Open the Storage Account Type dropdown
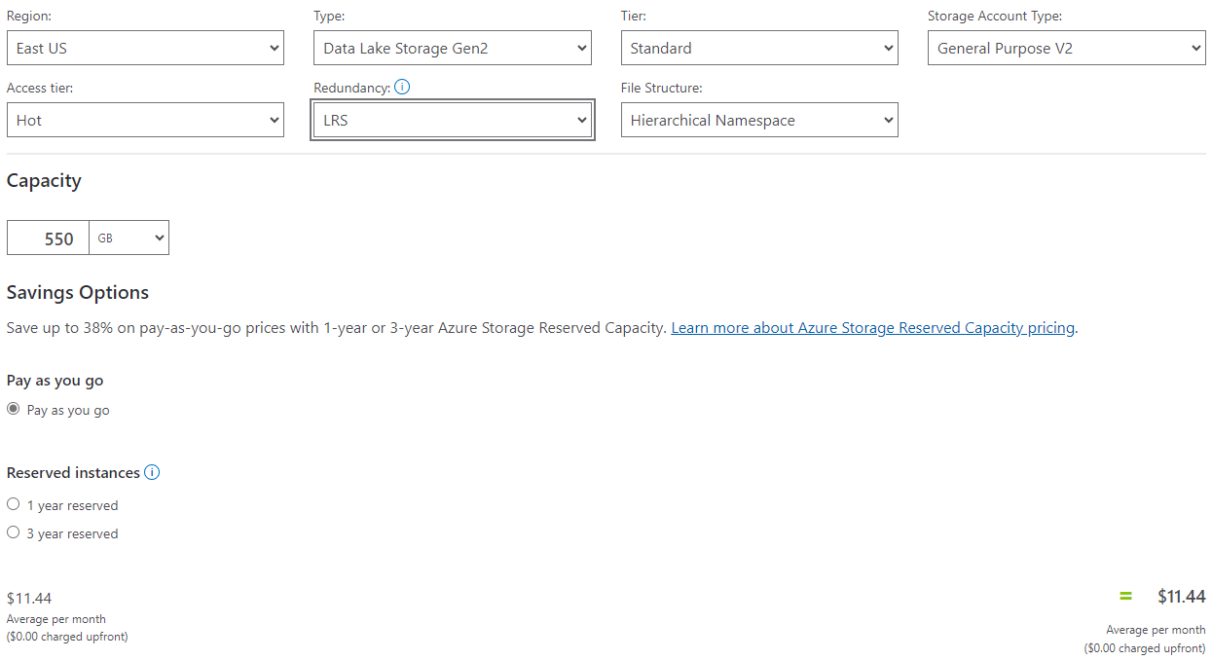The height and width of the screenshot is (660, 1212). click(x=1066, y=47)
